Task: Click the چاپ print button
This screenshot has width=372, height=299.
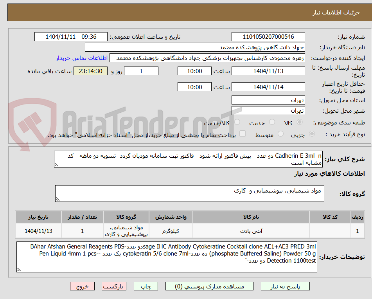Action: click(146, 286)
